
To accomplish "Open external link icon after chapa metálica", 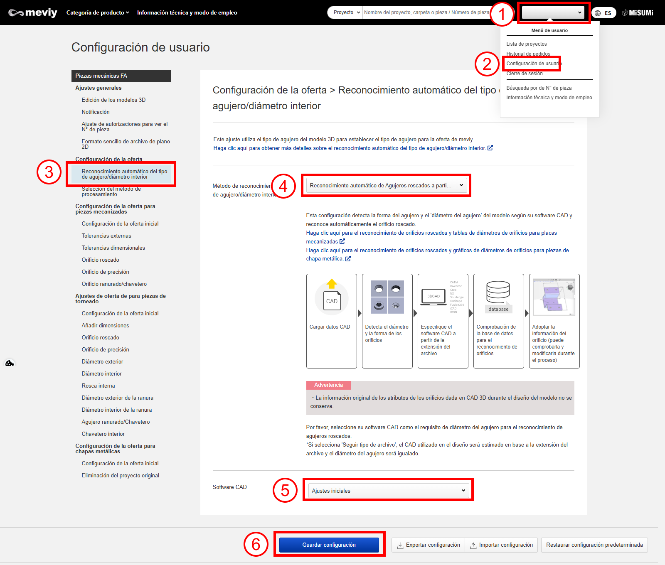I will (x=348, y=258).
